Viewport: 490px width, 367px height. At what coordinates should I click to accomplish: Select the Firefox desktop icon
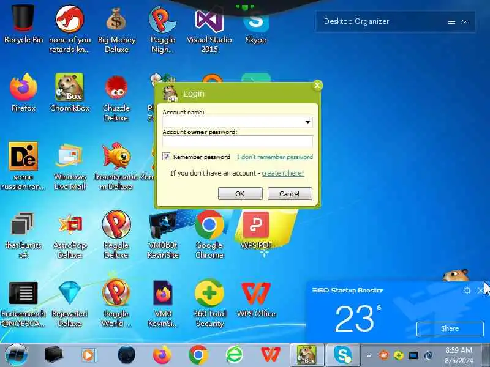click(23, 93)
